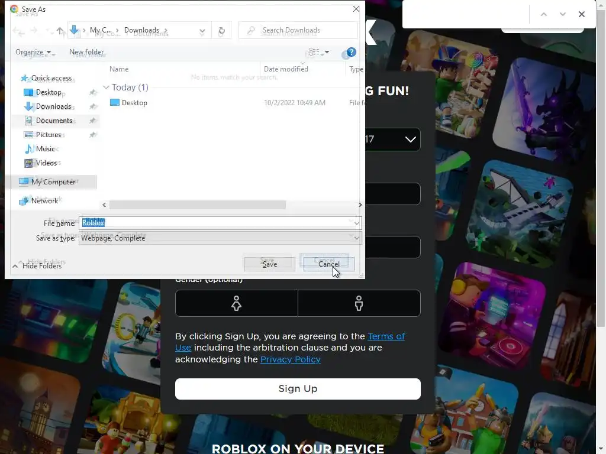Close the Save As dialog window
606x454 pixels.
(x=356, y=9)
